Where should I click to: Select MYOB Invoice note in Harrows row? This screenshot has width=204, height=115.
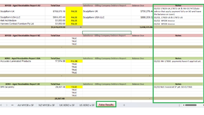tap(178, 24)
